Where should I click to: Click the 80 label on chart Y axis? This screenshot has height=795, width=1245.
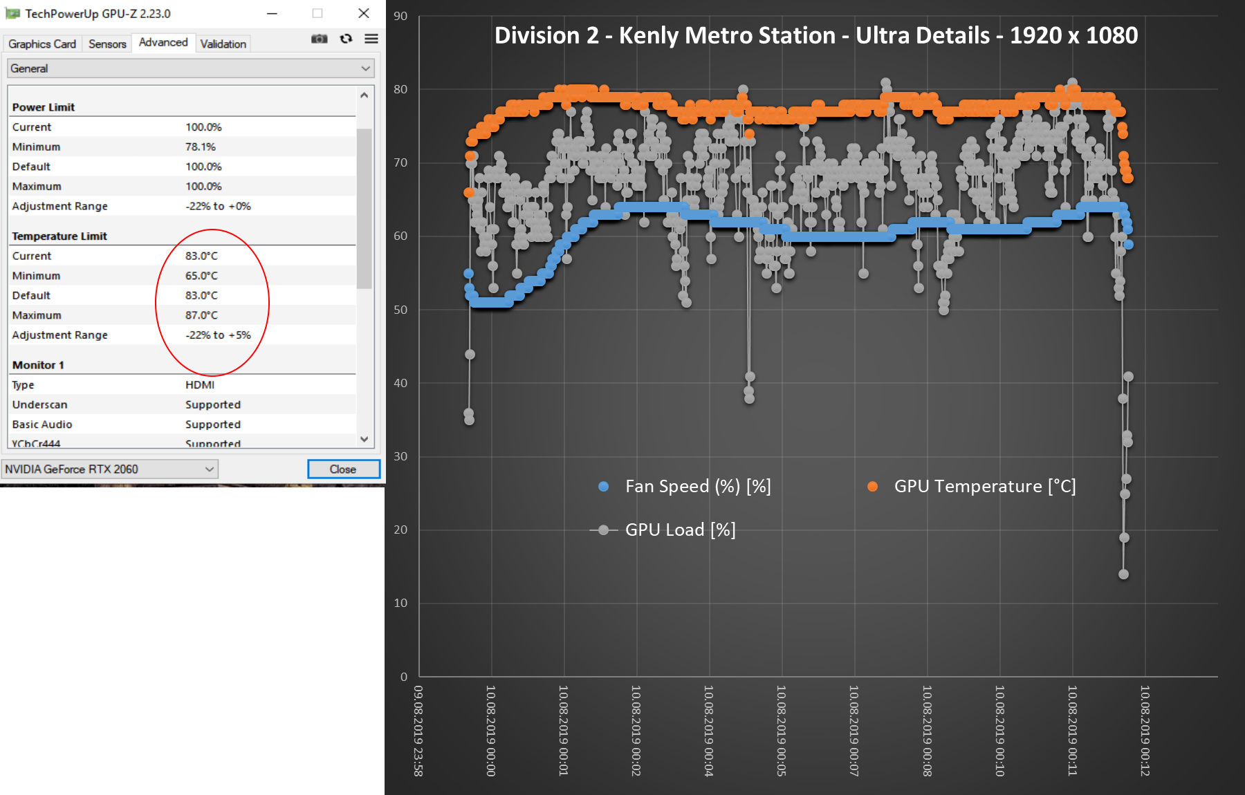pos(400,89)
